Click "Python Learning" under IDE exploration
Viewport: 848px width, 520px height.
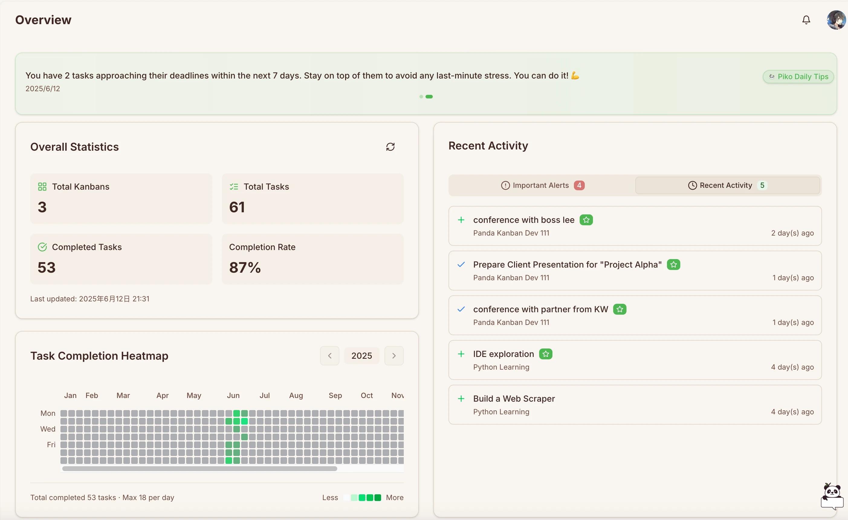coord(501,367)
